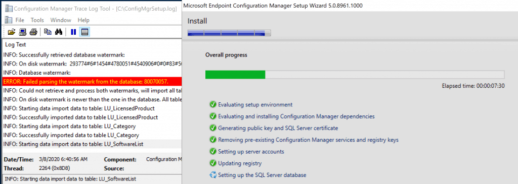Click the Elapsed time 00:00:07:30 text
The width and height of the screenshot is (518, 184).
tap(473, 86)
